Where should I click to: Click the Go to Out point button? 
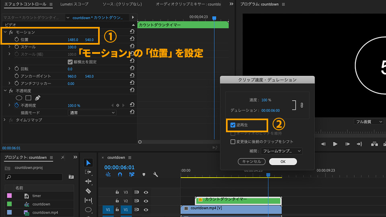(x=359, y=144)
